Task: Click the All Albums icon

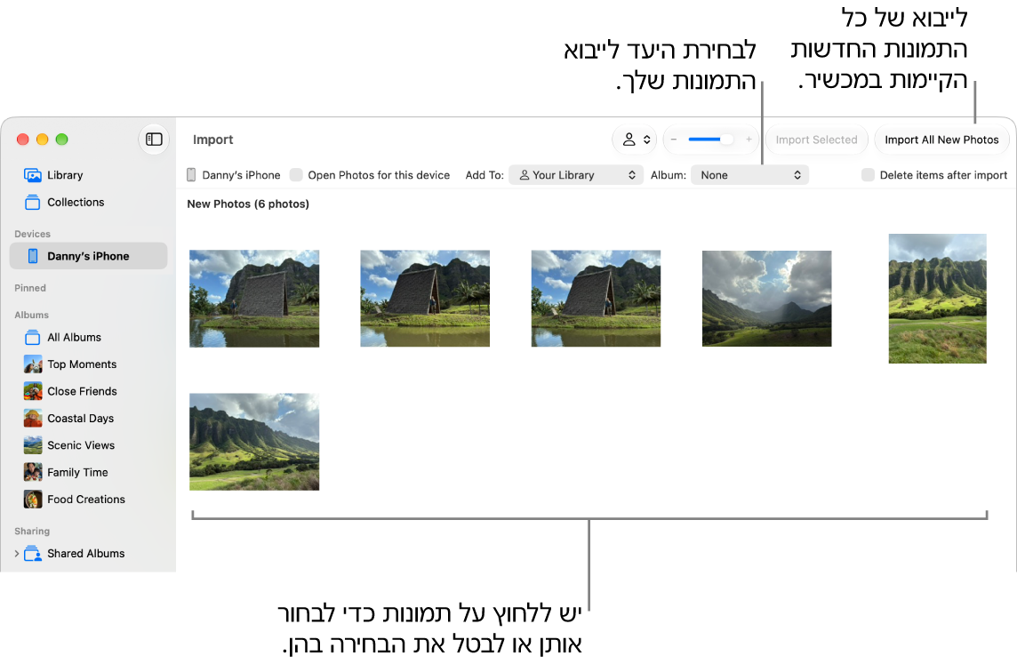Action: click(32, 337)
